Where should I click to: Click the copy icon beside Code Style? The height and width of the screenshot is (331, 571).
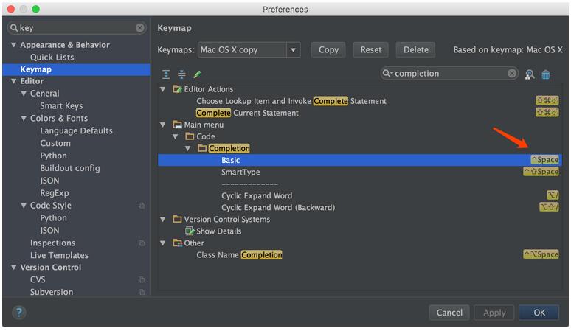pos(142,206)
